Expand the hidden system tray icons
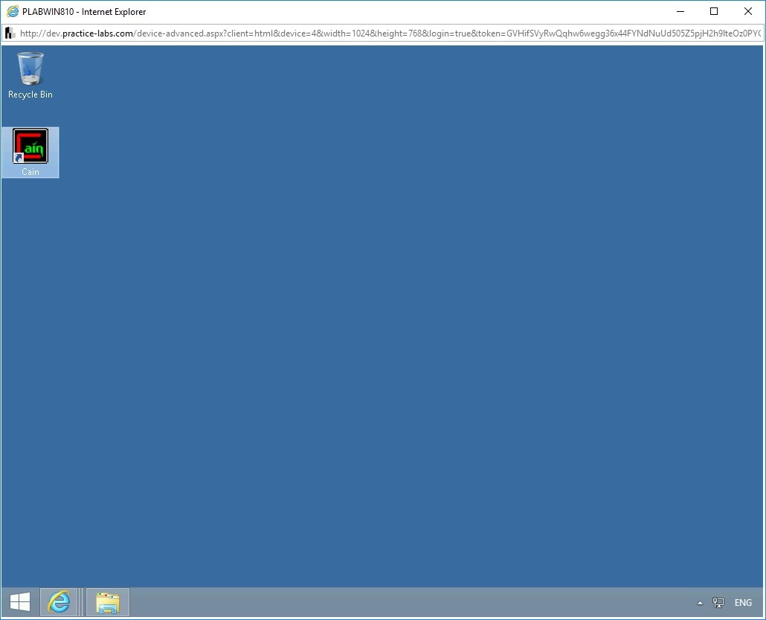766x620 pixels. coord(700,602)
